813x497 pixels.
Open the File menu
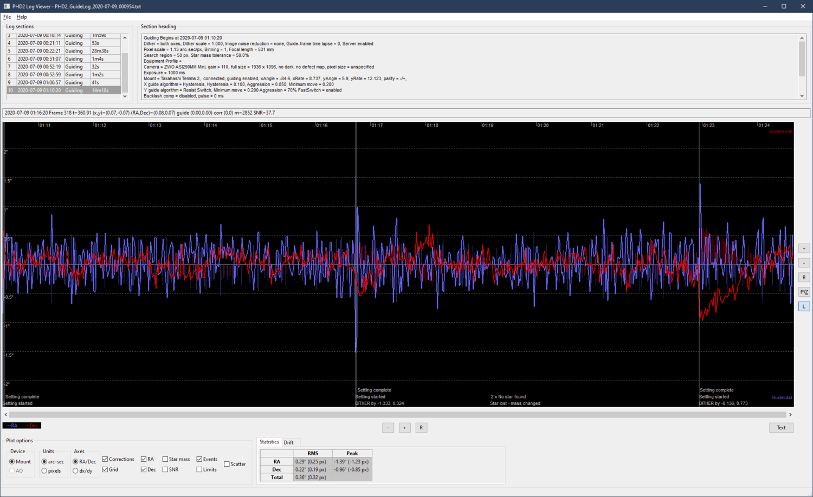coord(7,17)
